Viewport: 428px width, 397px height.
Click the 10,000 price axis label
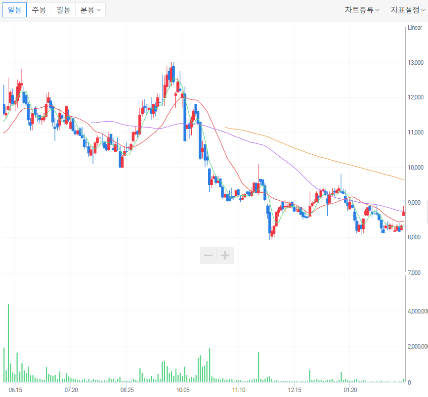pyautogui.click(x=416, y=168)
